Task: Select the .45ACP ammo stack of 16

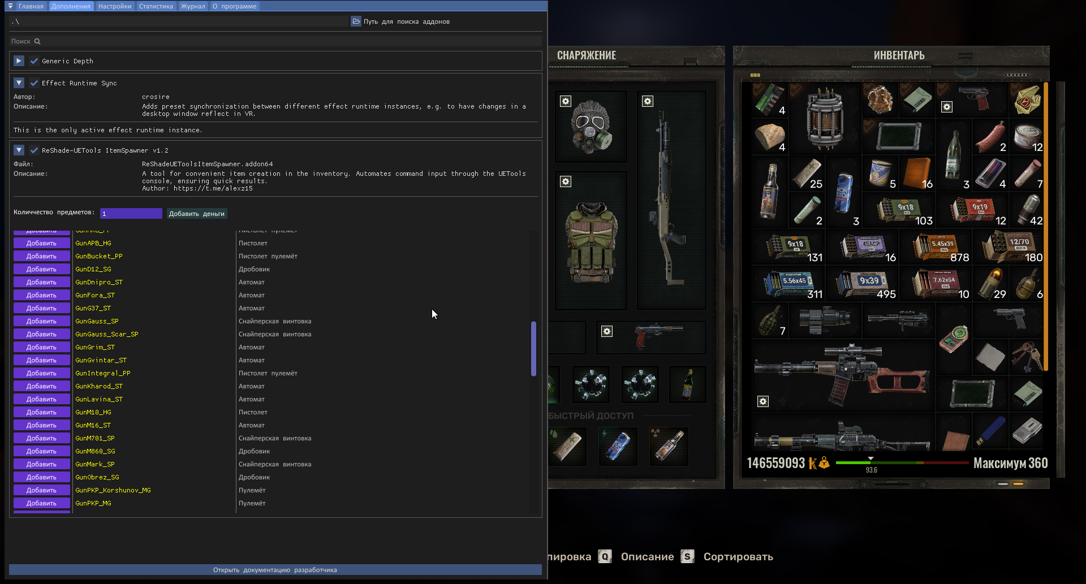Action: click(862, 246)
